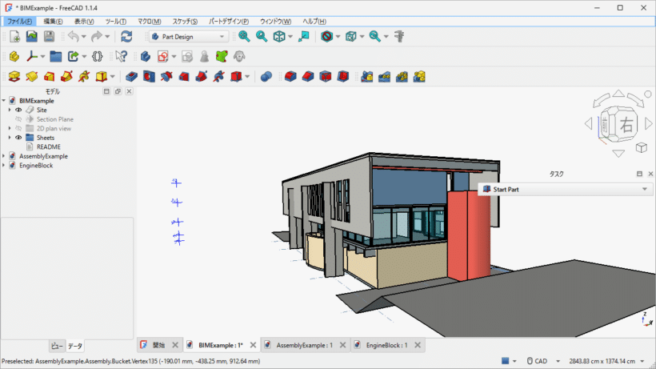Click the Hole tool icon

coord(149,77)
